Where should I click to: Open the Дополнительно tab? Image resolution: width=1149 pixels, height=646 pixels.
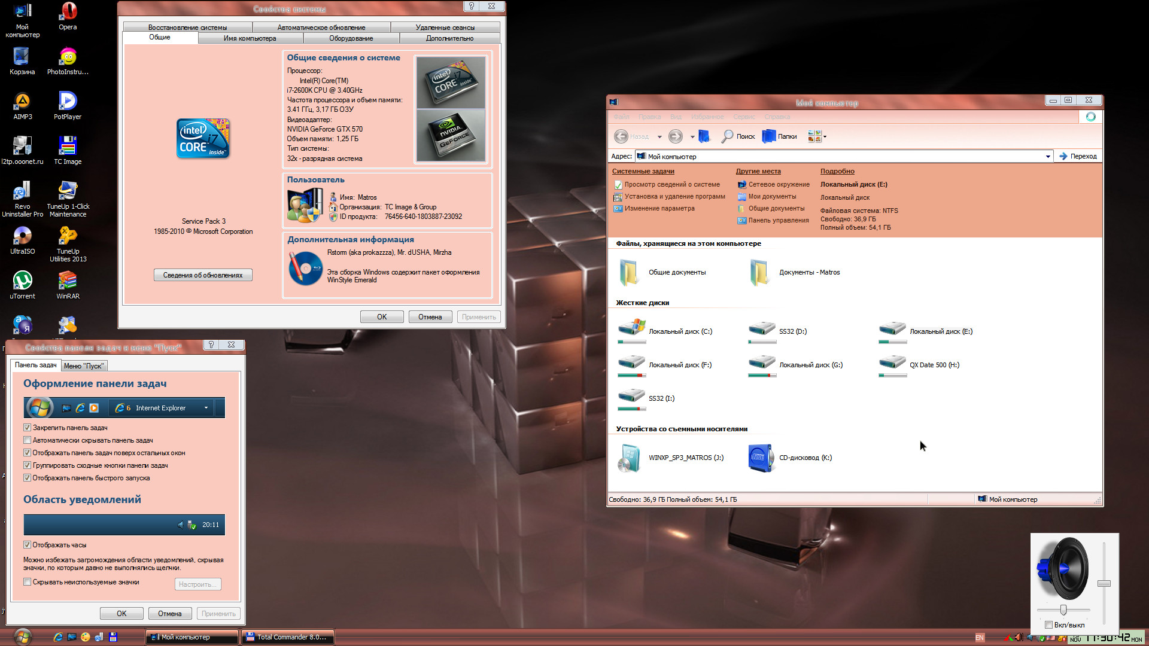450,38
